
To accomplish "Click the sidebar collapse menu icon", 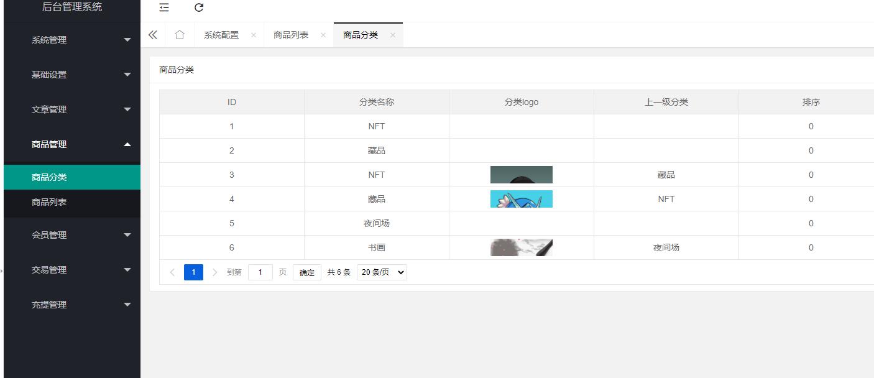I will [164, 7].
